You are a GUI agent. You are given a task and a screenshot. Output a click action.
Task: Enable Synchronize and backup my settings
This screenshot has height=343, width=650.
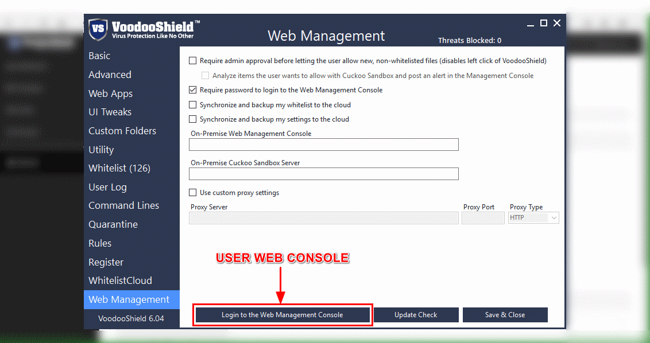pos(193,119)
